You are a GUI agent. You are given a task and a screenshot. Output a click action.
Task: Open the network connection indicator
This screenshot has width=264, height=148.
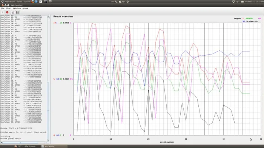coord(116,2)
